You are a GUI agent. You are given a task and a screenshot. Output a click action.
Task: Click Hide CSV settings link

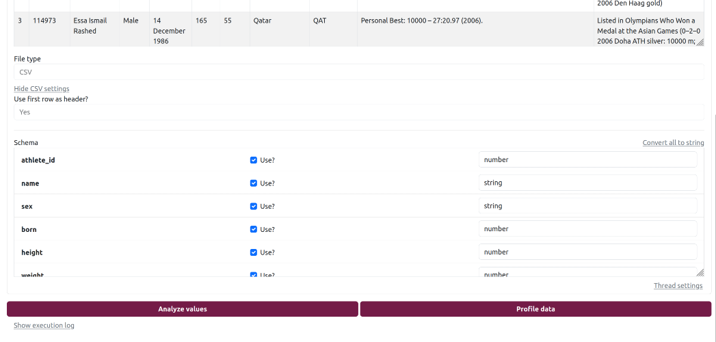pyautogui.click(x=42, y=89)
